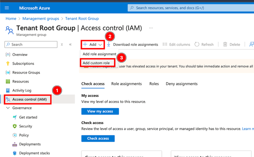Click the Resource Groups cube icon
The height and width of the screenshot is (157, 254).
pyautogui.click(x=8, y=72)
